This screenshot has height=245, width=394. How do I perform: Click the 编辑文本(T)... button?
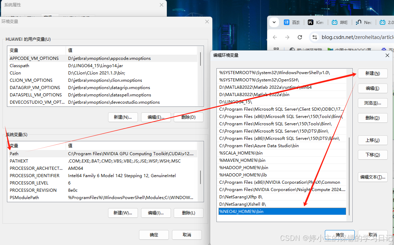click(372, 177)
